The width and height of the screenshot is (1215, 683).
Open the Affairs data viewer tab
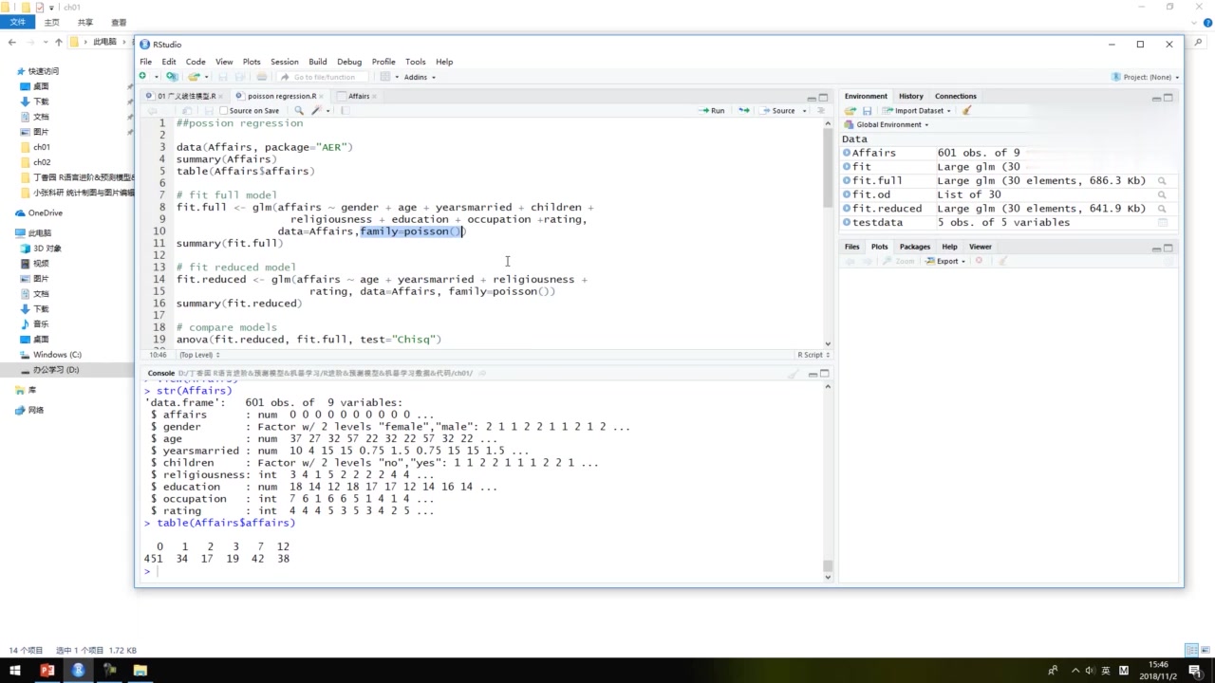358,96
